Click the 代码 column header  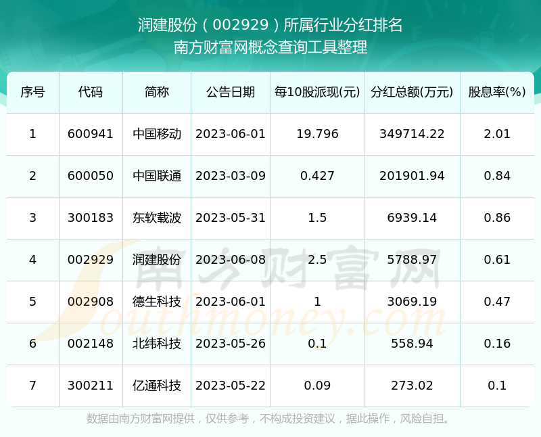pos(91,92)
